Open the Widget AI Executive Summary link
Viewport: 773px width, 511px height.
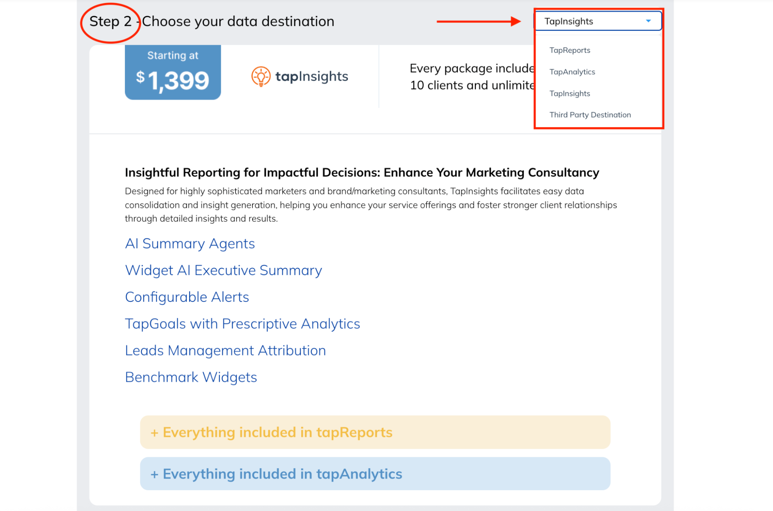(223, 270)
